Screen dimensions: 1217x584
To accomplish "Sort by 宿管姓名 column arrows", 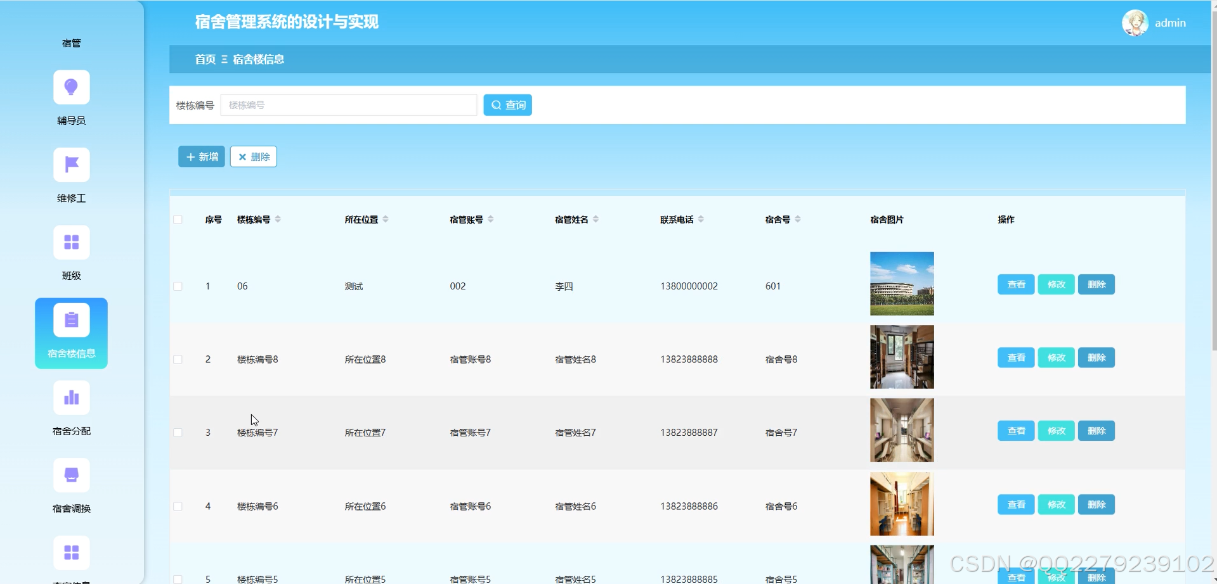I will pyautogui.click(x=595, y=219).
